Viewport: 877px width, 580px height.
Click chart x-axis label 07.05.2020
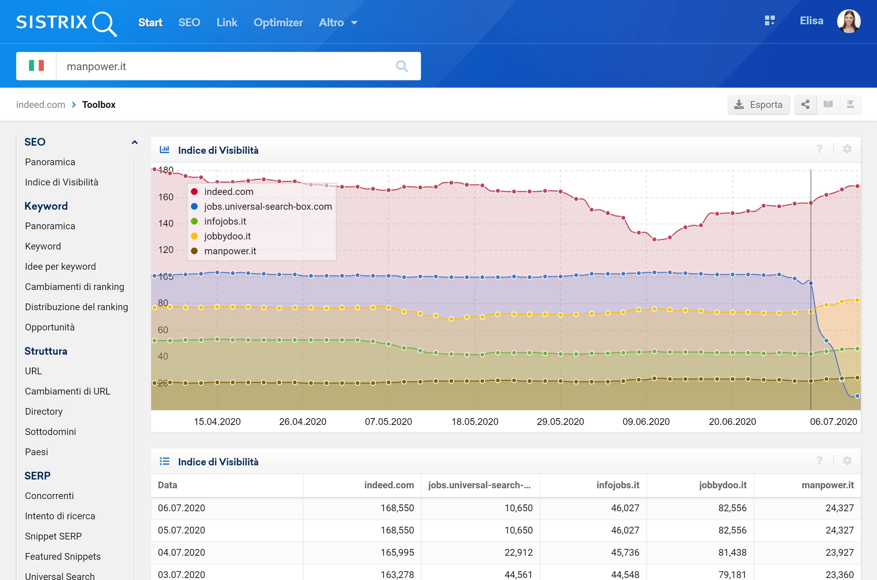pos(388,422)
